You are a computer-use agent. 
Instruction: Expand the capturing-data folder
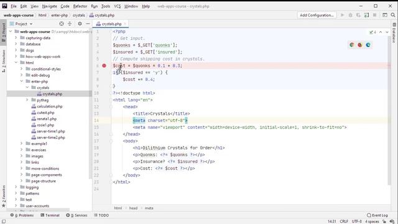tap(16, 38)
